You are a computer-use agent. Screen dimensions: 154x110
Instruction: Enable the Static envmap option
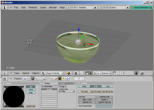tap(84, 86)
